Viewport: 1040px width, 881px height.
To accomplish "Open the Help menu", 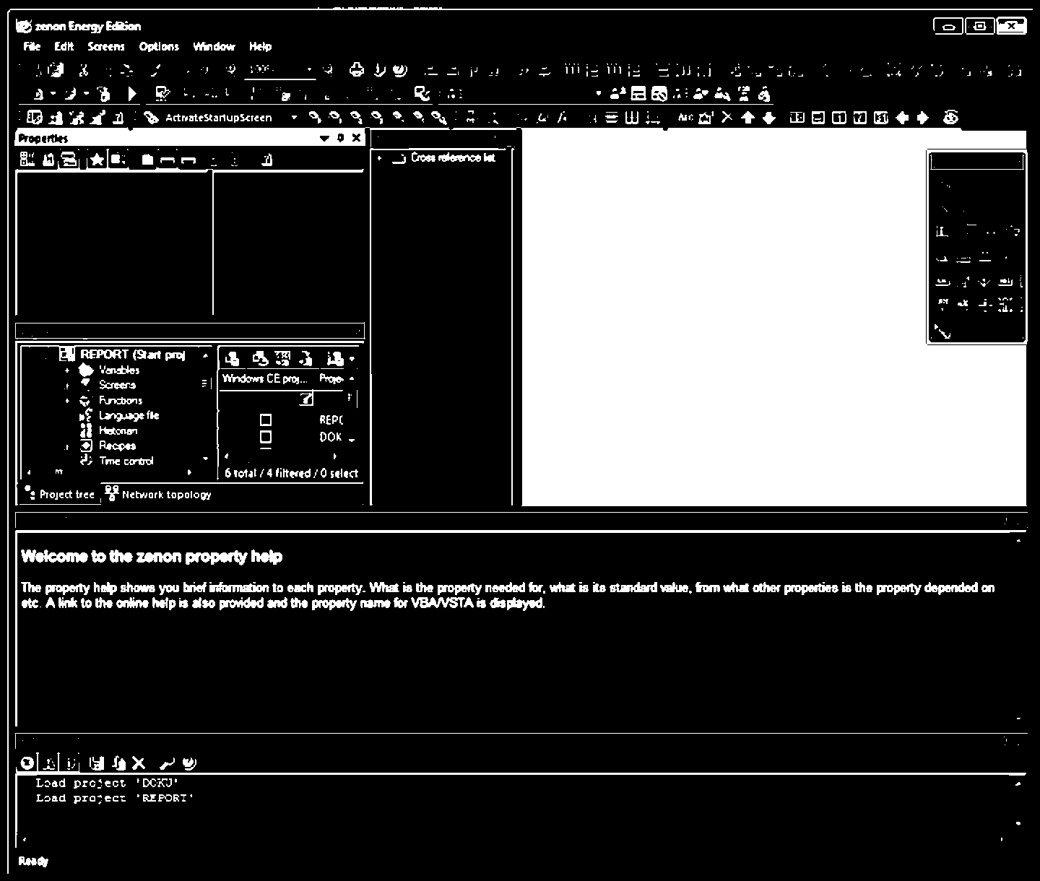I will 260,47.
